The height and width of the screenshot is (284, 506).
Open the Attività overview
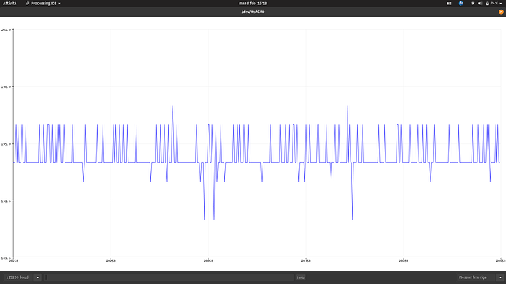[10, 3]
